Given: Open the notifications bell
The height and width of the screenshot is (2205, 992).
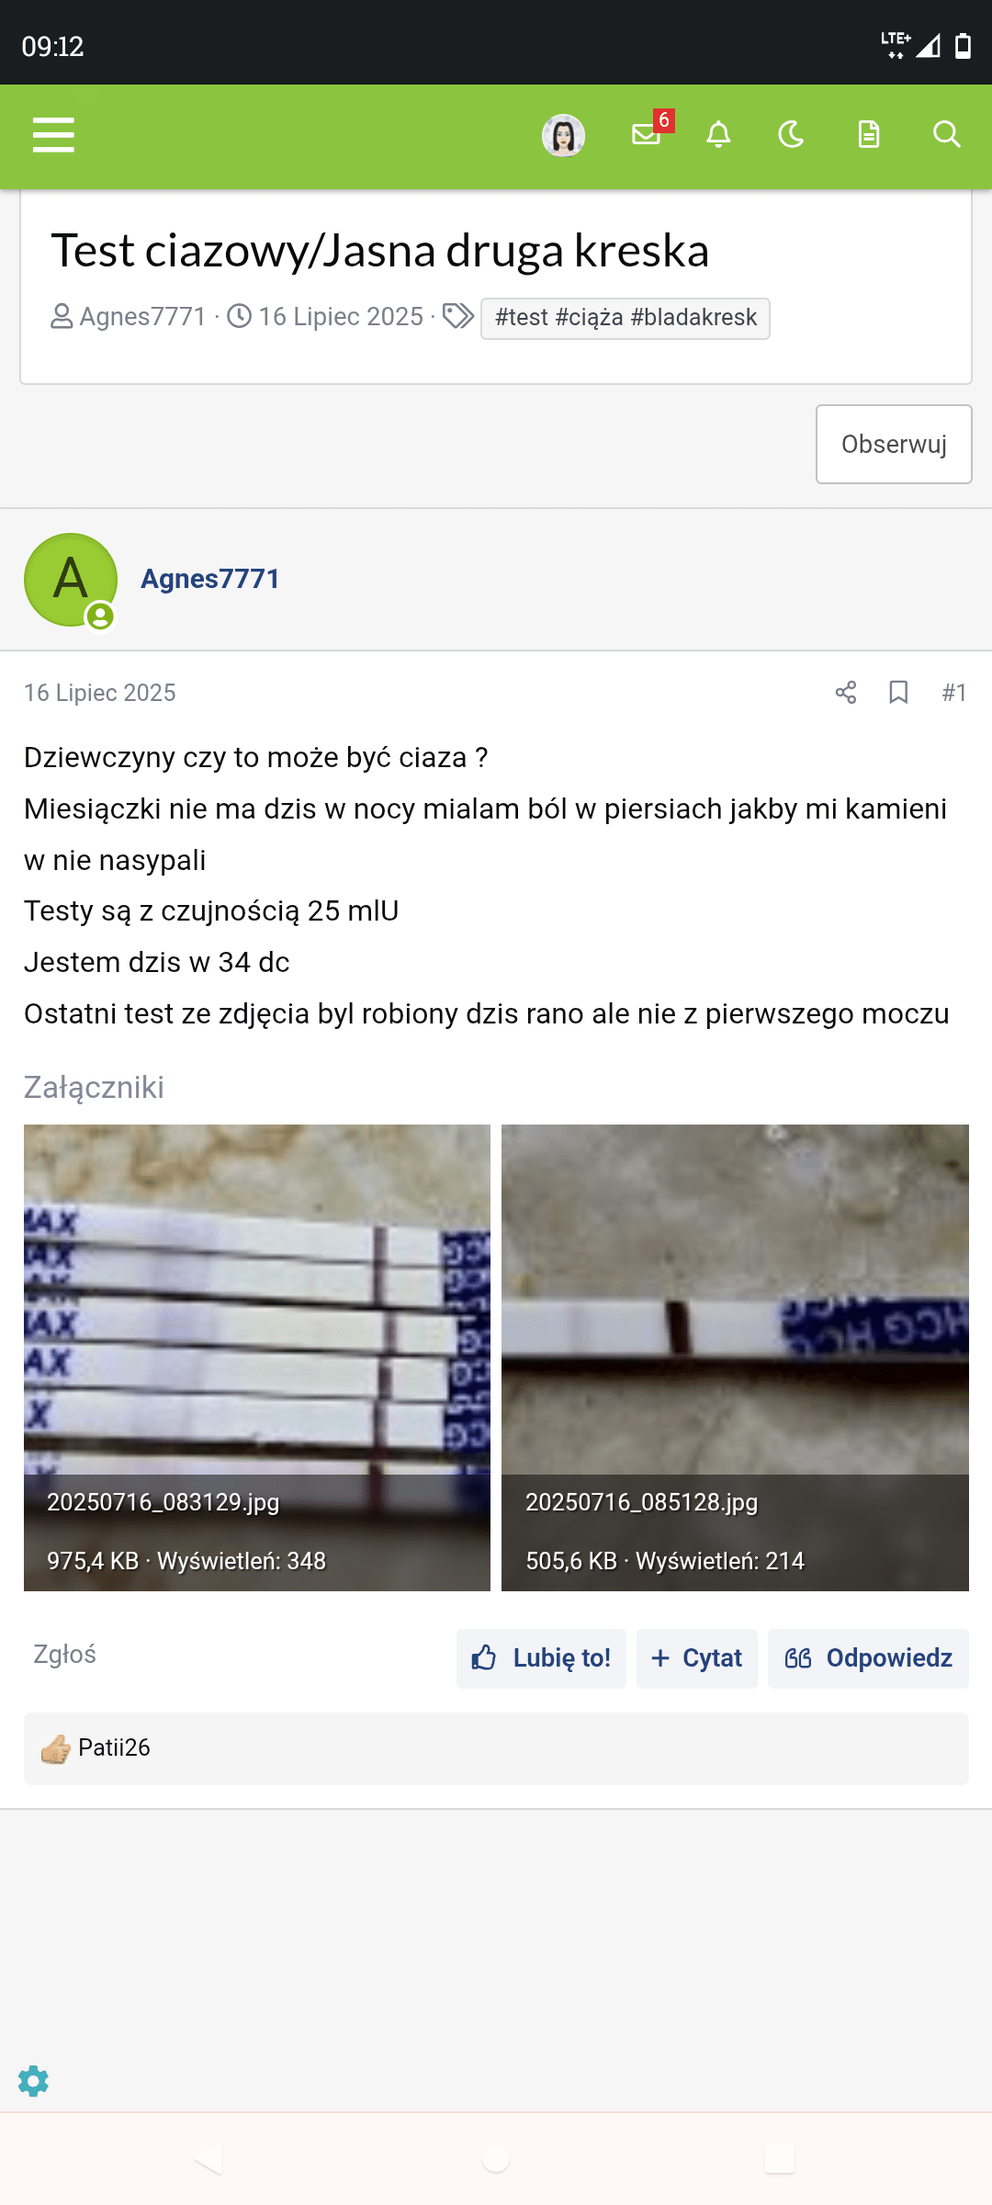Looking at the screenshot, I should [x=718, y=135].
